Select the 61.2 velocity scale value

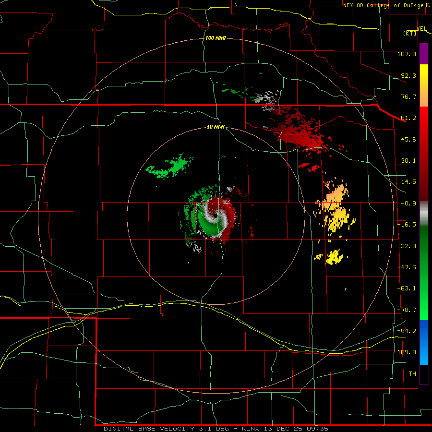[x=408, y=118]
